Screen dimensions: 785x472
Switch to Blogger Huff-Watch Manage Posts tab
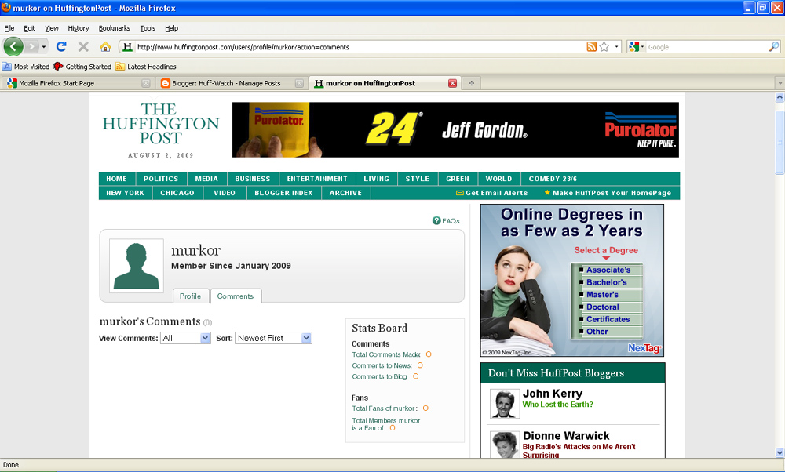tap(232, 83)
